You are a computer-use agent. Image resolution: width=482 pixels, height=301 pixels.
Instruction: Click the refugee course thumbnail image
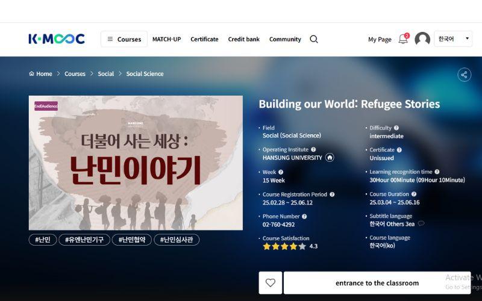coord(136,163)
